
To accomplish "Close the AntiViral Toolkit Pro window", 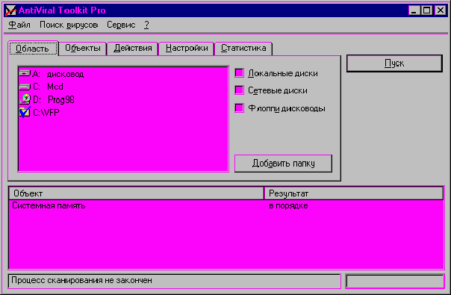I will click(x=441, y=10).
